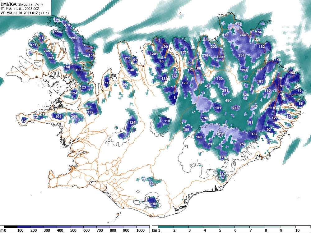Click the map value 108 in the northeast
311x233 pixels.
click(292, 73)
